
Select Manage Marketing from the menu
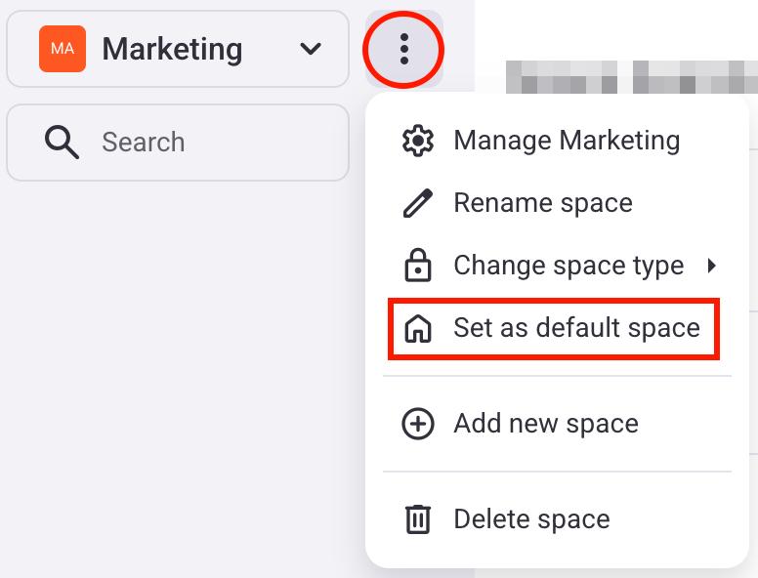[567, 141]
